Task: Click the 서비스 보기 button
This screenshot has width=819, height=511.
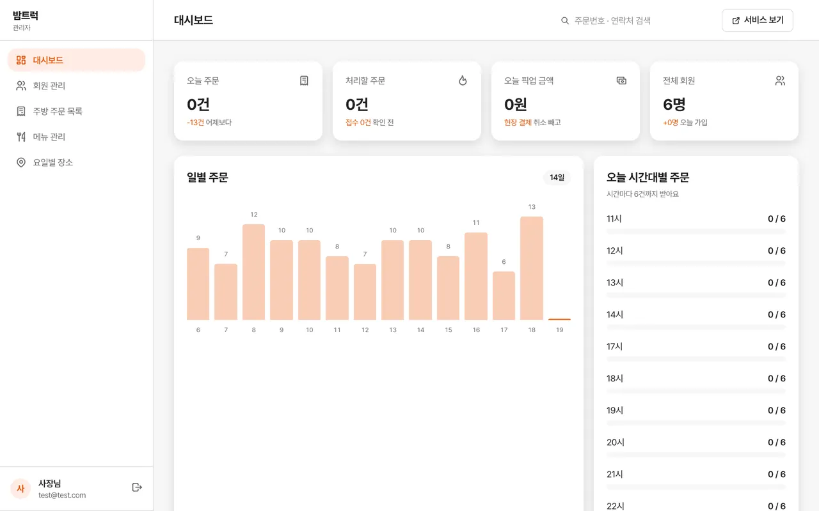Action: tap(758, 20)
